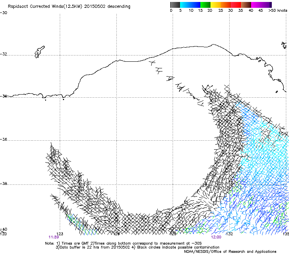Click the purple 12:00 time label
This screenshot has width=289, height=254.
(x=216, y=237)
